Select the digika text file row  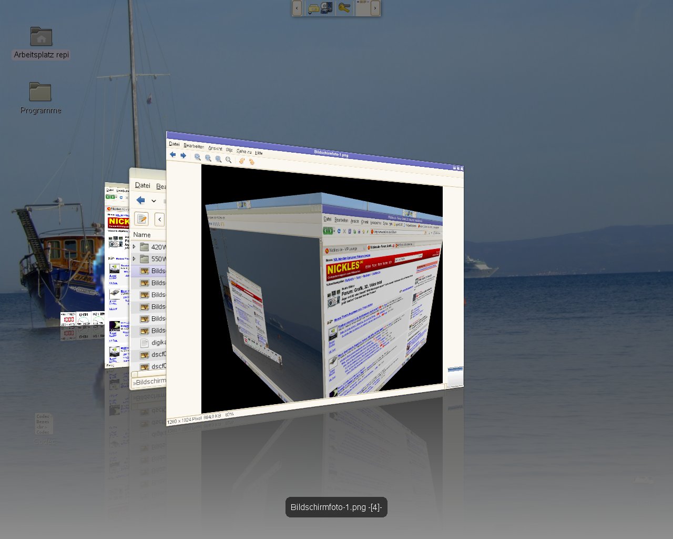(x=149, y=342)
